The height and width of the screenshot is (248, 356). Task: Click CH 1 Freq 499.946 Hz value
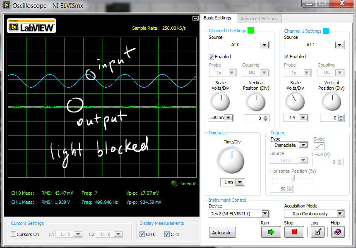(x=106, y=202)
